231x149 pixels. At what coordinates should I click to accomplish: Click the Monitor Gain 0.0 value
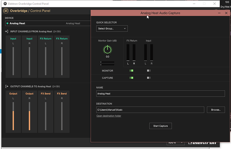(x=107, y=56)
